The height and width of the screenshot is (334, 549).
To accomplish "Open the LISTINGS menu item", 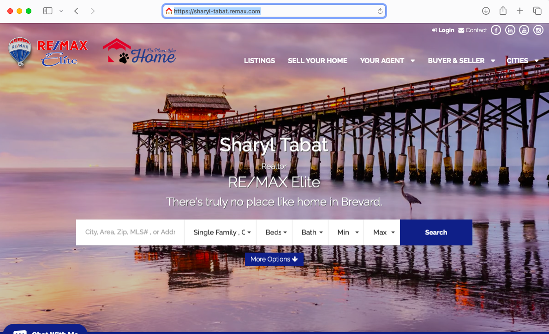I will tap(259, 61).
